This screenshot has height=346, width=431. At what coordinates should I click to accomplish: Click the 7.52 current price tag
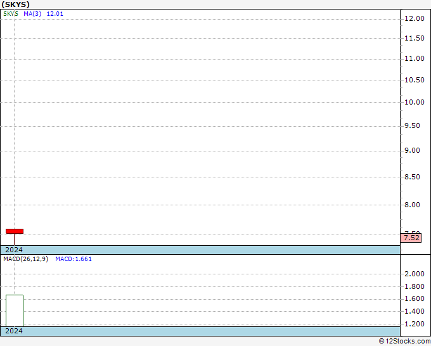[x=411, y=238]
